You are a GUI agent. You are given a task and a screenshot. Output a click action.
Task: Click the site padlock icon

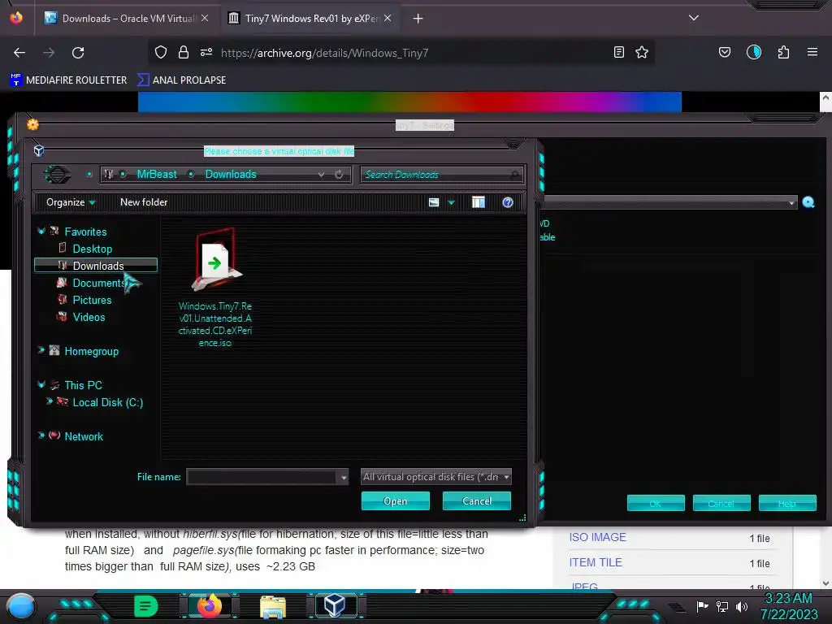[x=184, y=52]
